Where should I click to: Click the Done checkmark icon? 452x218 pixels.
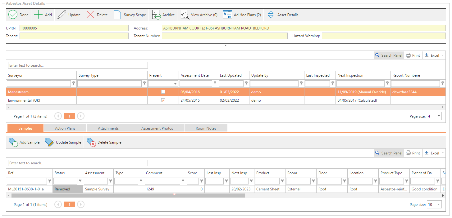point(13,15)
